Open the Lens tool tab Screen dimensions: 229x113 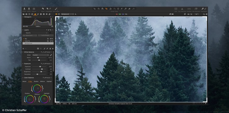[29, 14]
